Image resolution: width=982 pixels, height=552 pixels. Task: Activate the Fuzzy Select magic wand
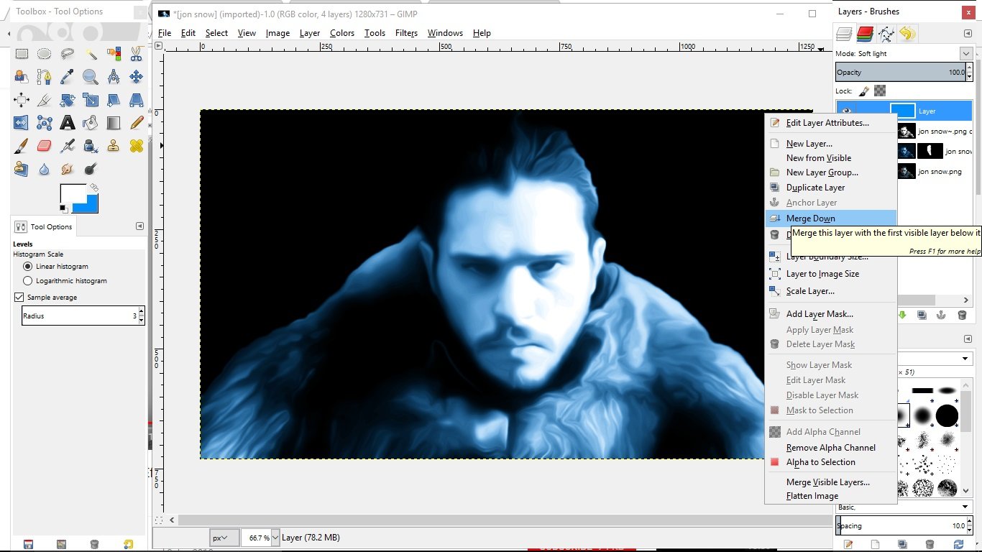(91, 54)
